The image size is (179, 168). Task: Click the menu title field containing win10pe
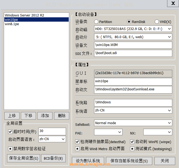[133, 82]
